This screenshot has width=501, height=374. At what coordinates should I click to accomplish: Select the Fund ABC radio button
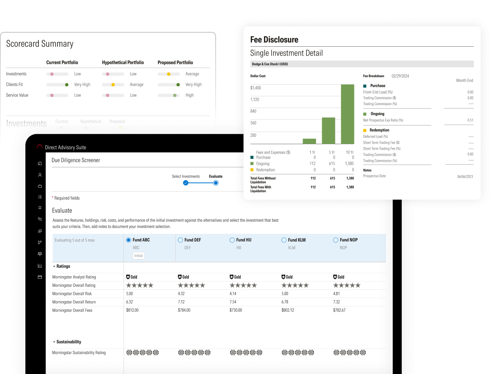tap(129, 240)
